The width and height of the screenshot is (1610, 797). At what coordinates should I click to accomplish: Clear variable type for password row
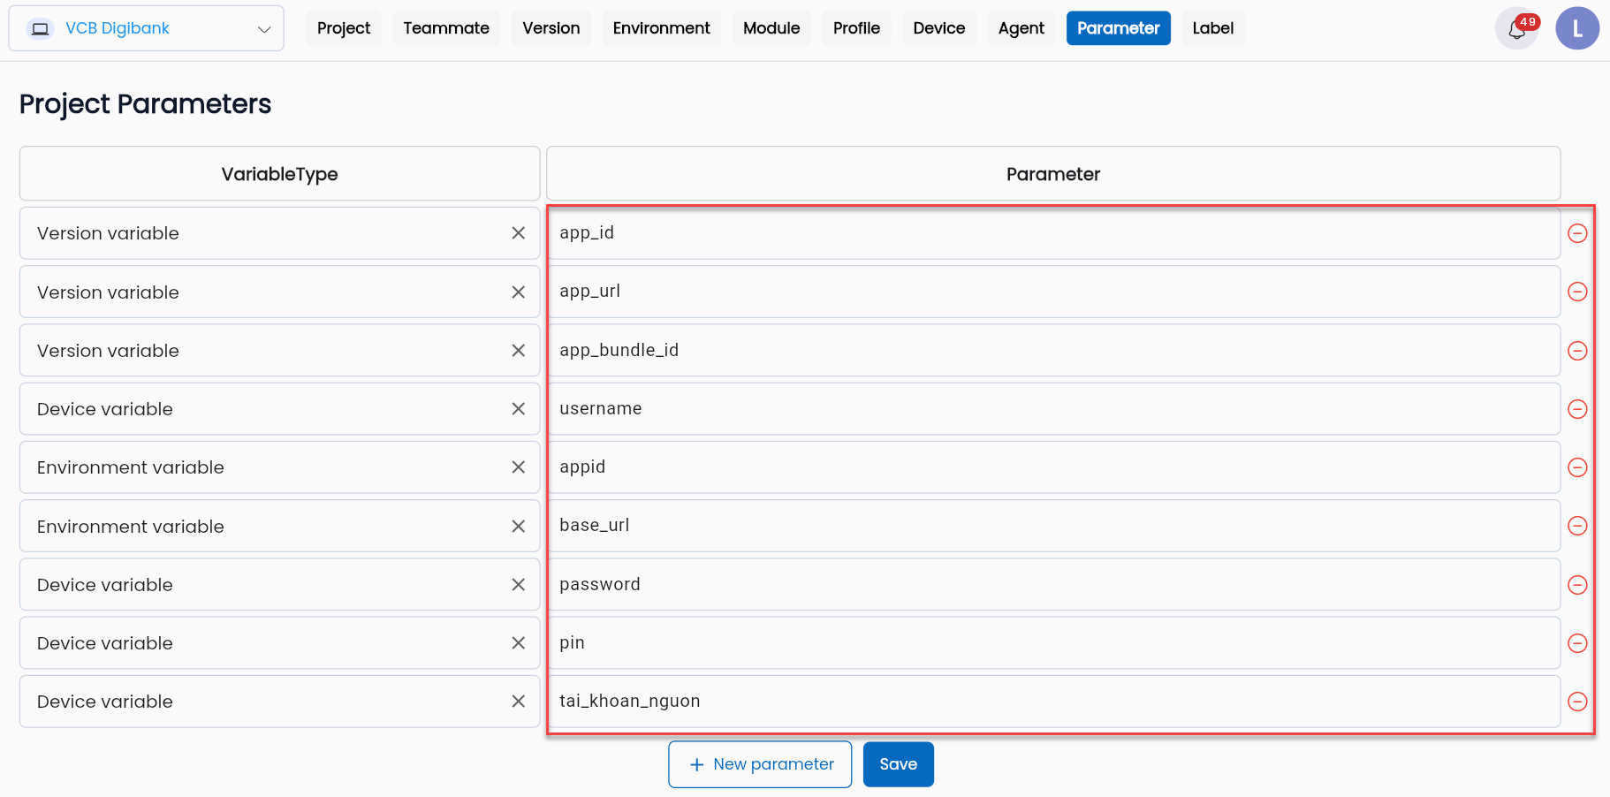click(x=519, y=585)
